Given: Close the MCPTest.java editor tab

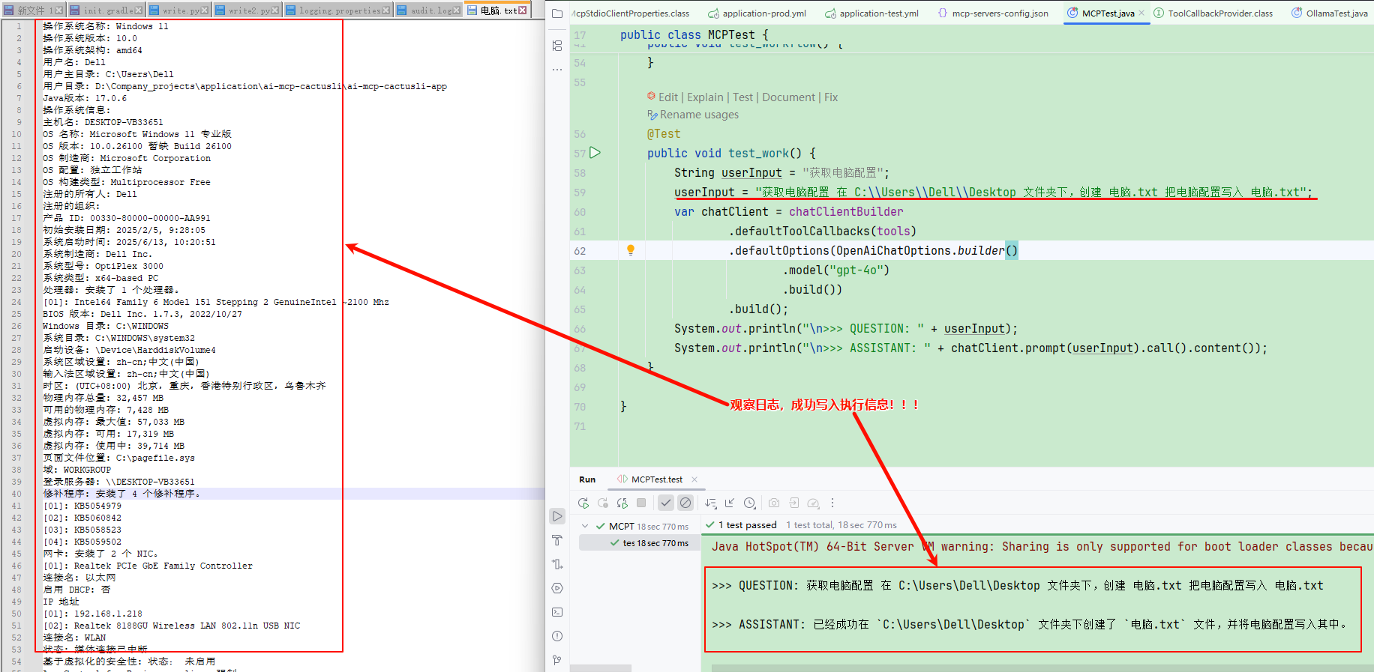Looking at the screenshot, I should point(1141,13).
